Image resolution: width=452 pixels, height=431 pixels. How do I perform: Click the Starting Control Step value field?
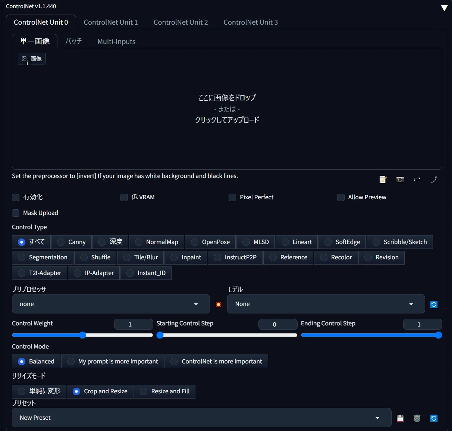point(278,324)
